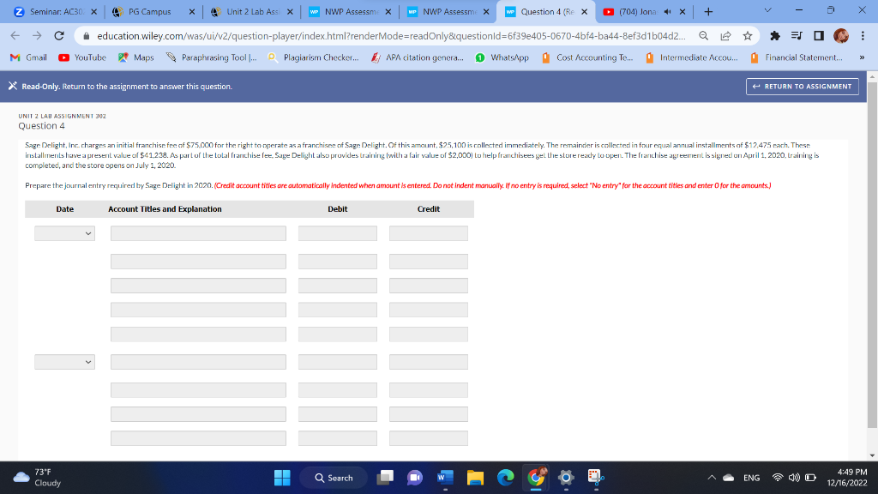Open Settings gear on the taskbar
The image size is (878, 494).
(566, 478)
